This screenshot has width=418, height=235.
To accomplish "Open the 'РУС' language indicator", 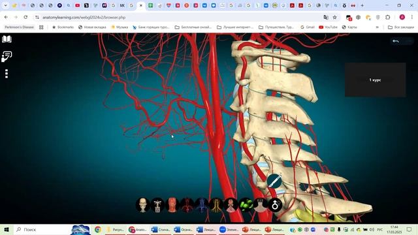I will (x=380, y=229).
